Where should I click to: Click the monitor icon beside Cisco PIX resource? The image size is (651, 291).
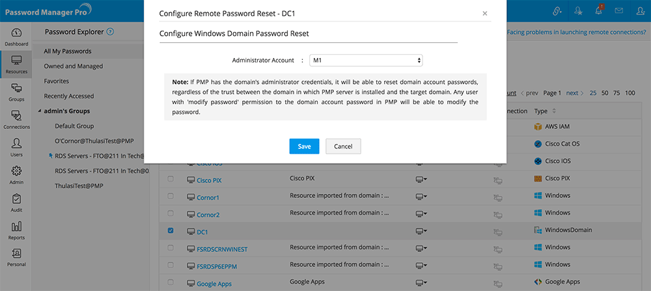click(x=191, y=180)
